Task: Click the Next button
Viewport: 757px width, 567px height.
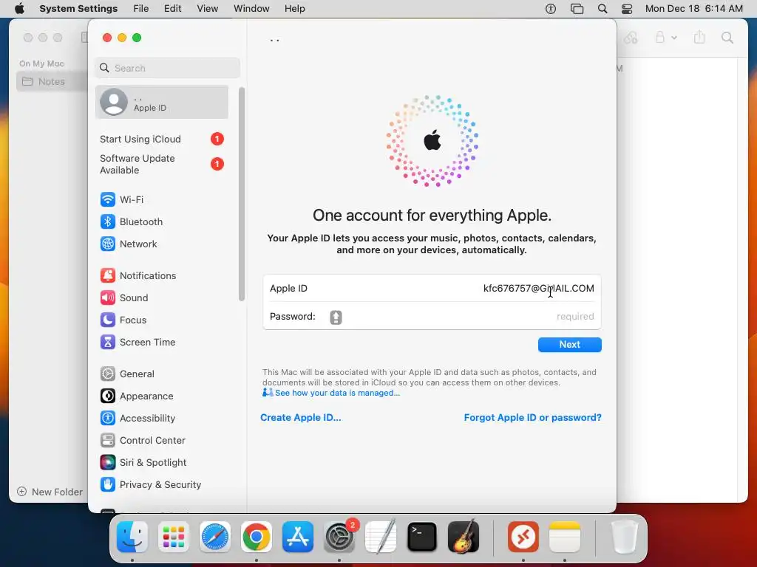Action: click(570, 345)
